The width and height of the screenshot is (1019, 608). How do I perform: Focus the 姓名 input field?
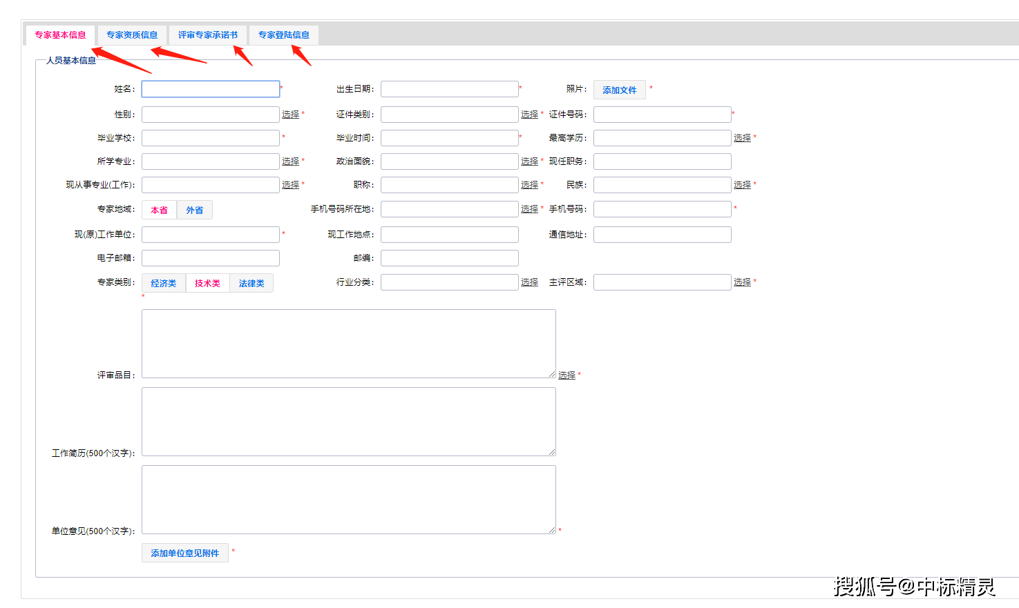click(211, 89)
